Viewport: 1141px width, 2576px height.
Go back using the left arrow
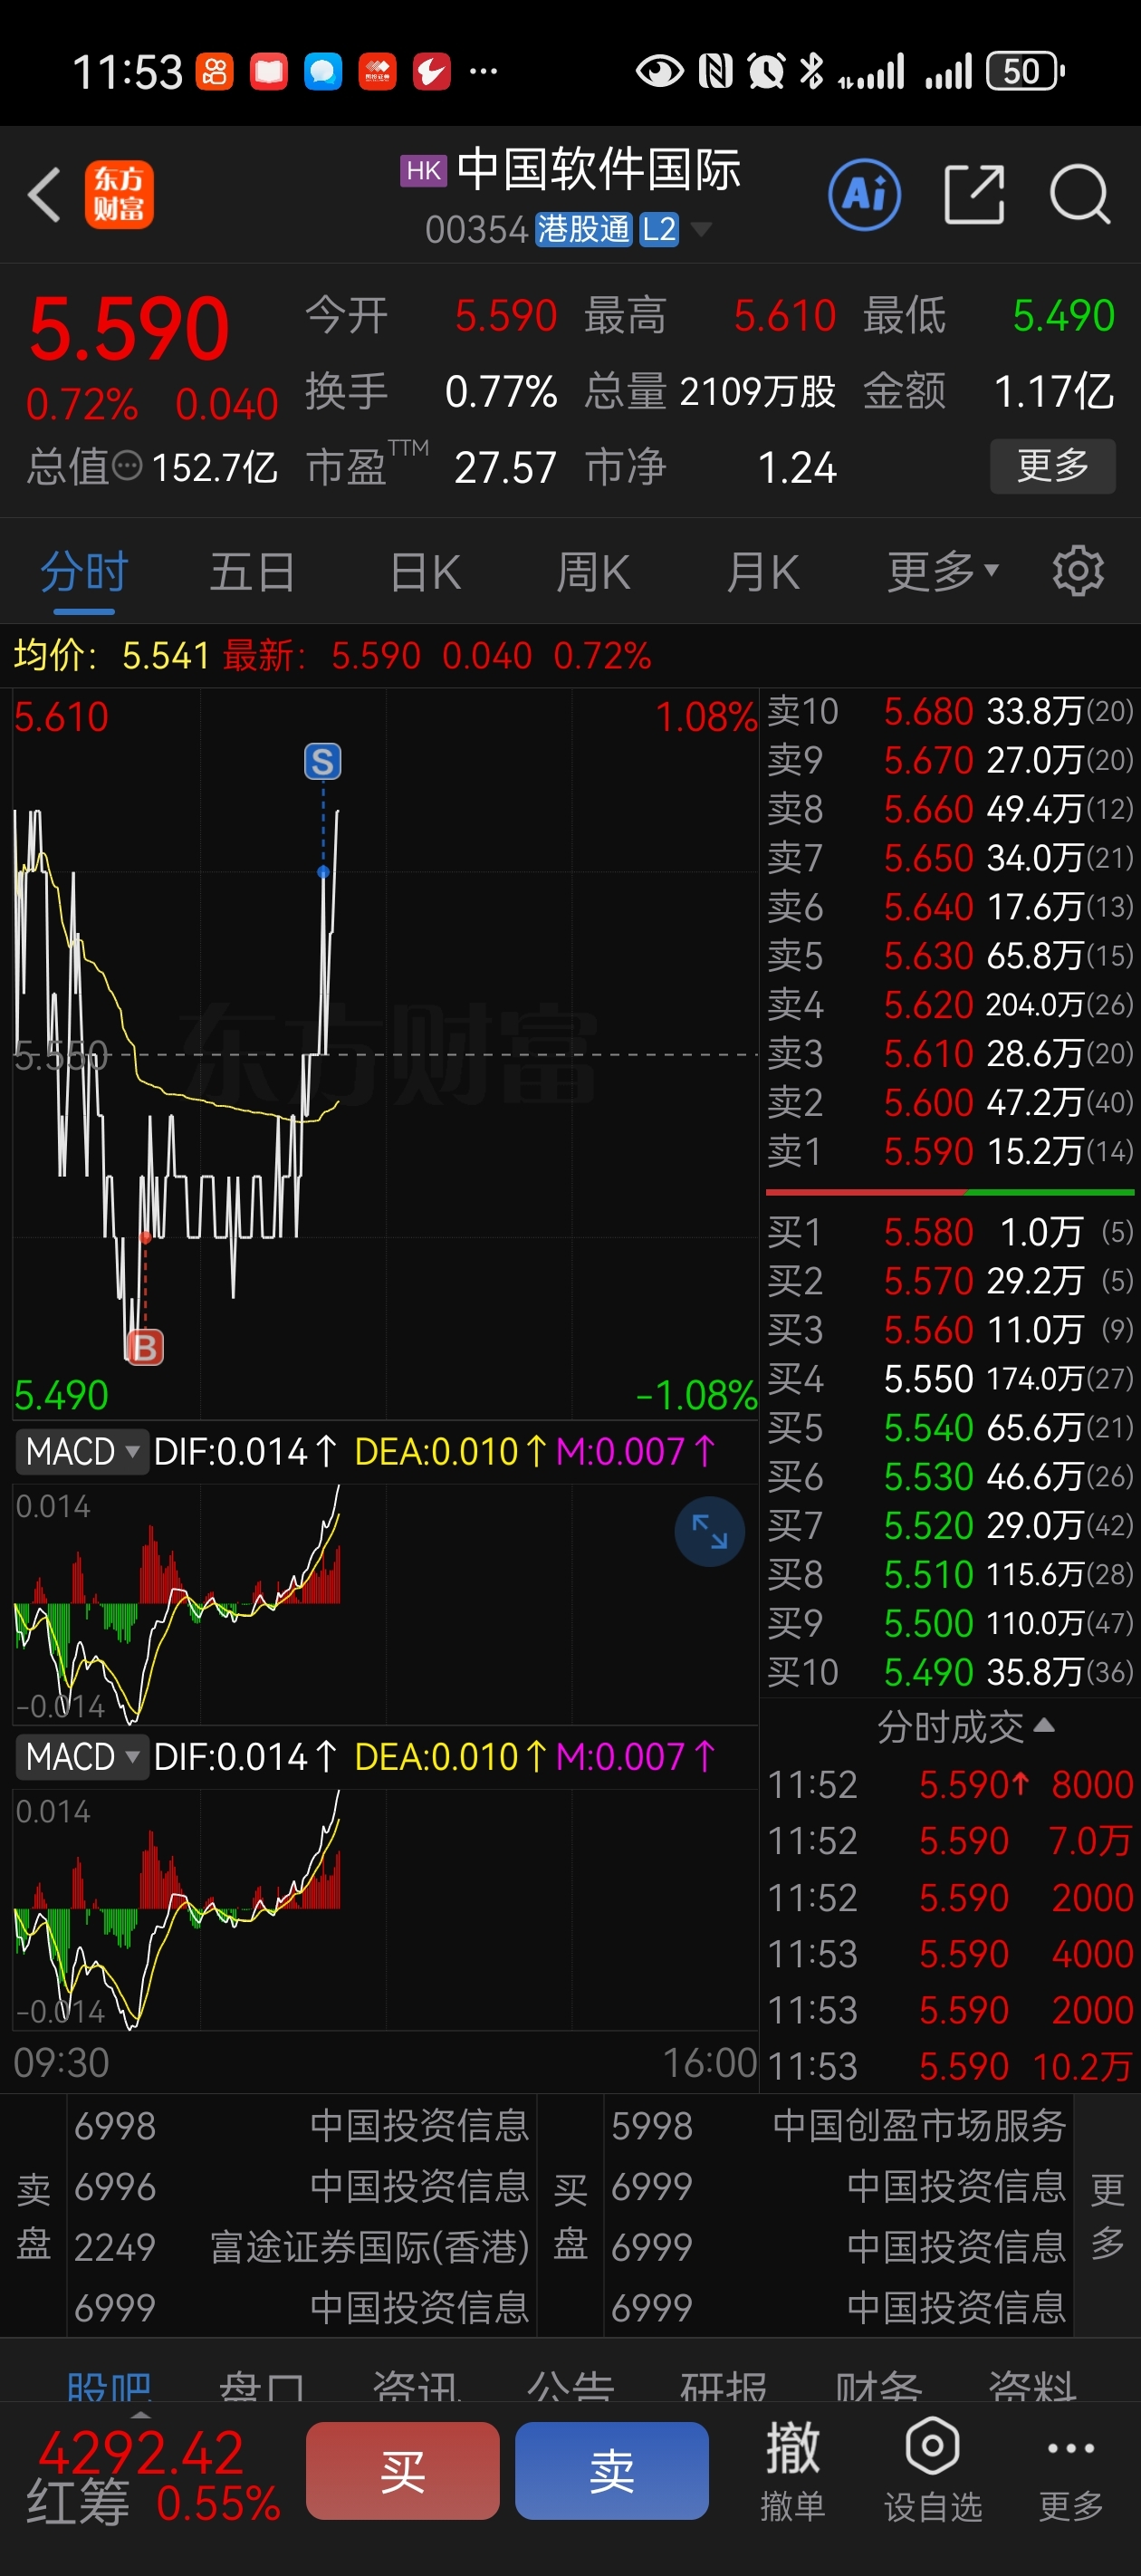click(x=44, y=195)
